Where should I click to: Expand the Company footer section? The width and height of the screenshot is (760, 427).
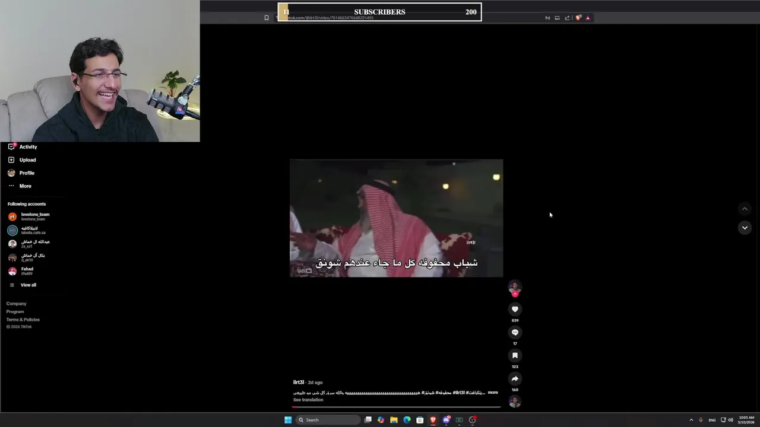point(16,304)
